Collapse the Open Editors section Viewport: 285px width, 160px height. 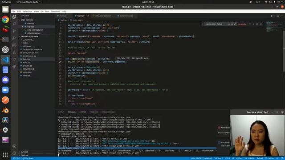coord(27,20)
